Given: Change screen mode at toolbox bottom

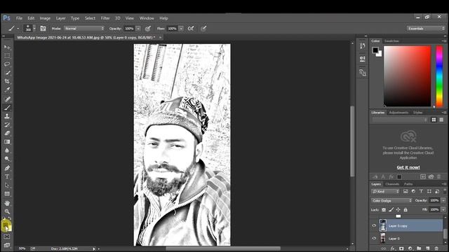Looking at the screenshot, I should pos(7,245).
